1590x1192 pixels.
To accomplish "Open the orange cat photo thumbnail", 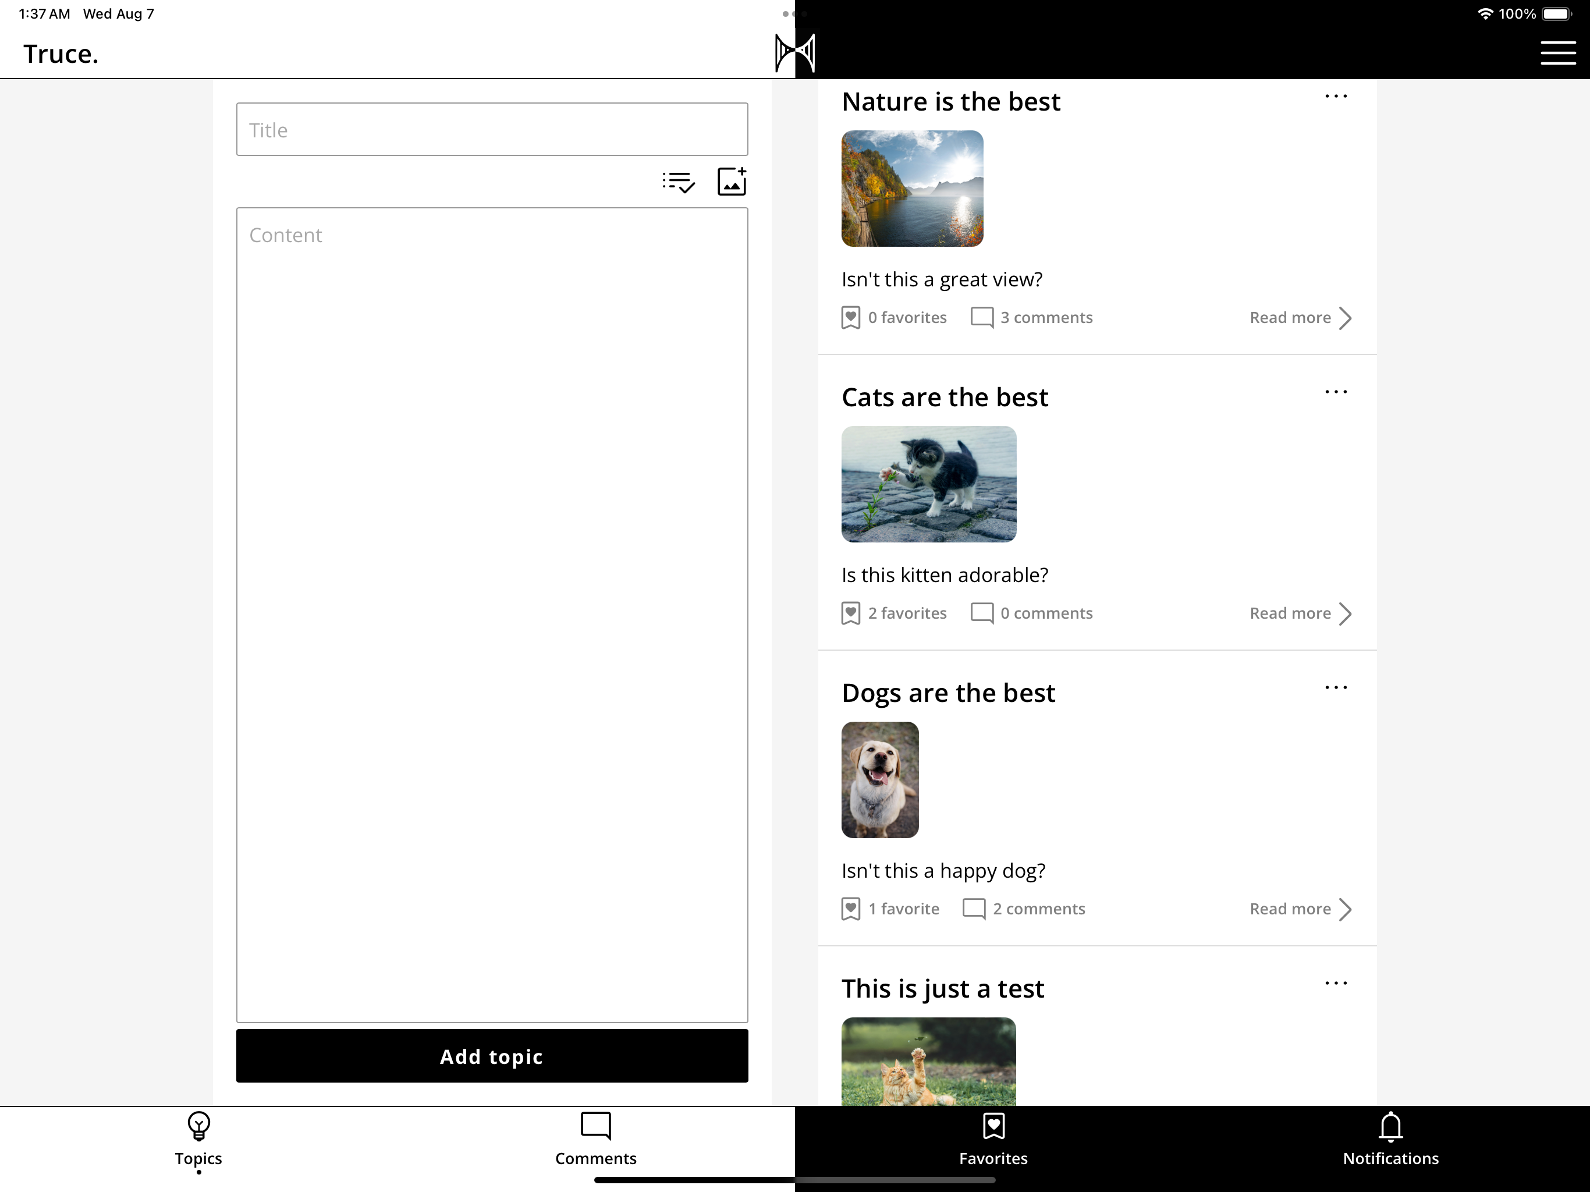I will (x=929, y=1061).
